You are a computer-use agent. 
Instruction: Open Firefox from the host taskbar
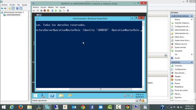pyautogui.click(x=21, y=107)
